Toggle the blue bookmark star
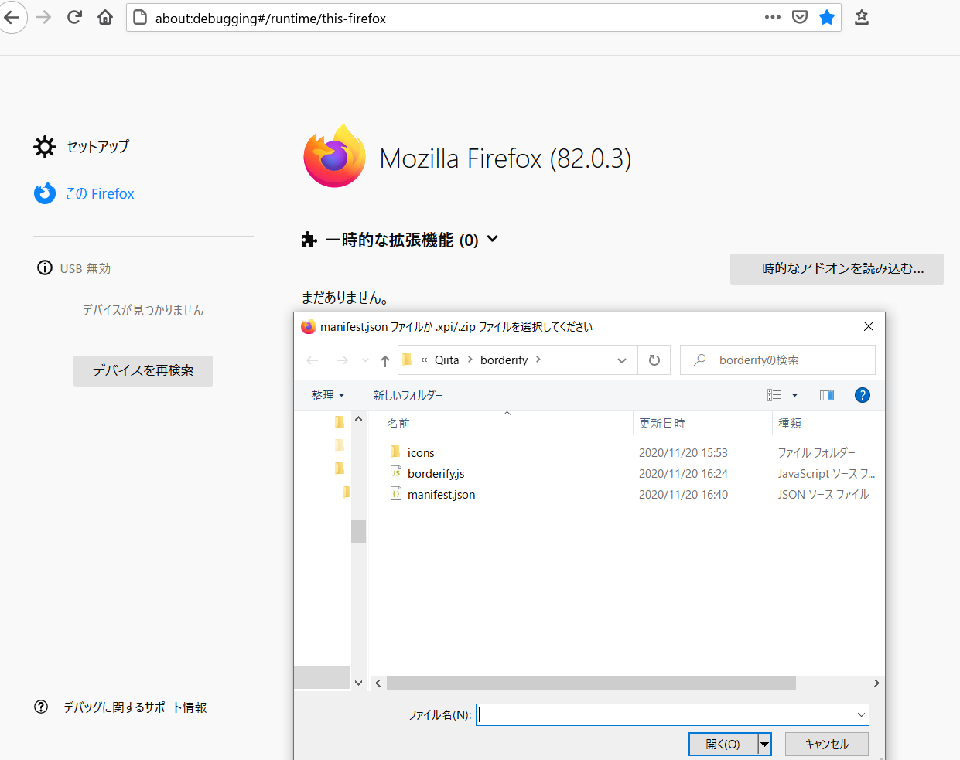The width and height of the screenshot is (960, 760). click(x=827, y=18)
